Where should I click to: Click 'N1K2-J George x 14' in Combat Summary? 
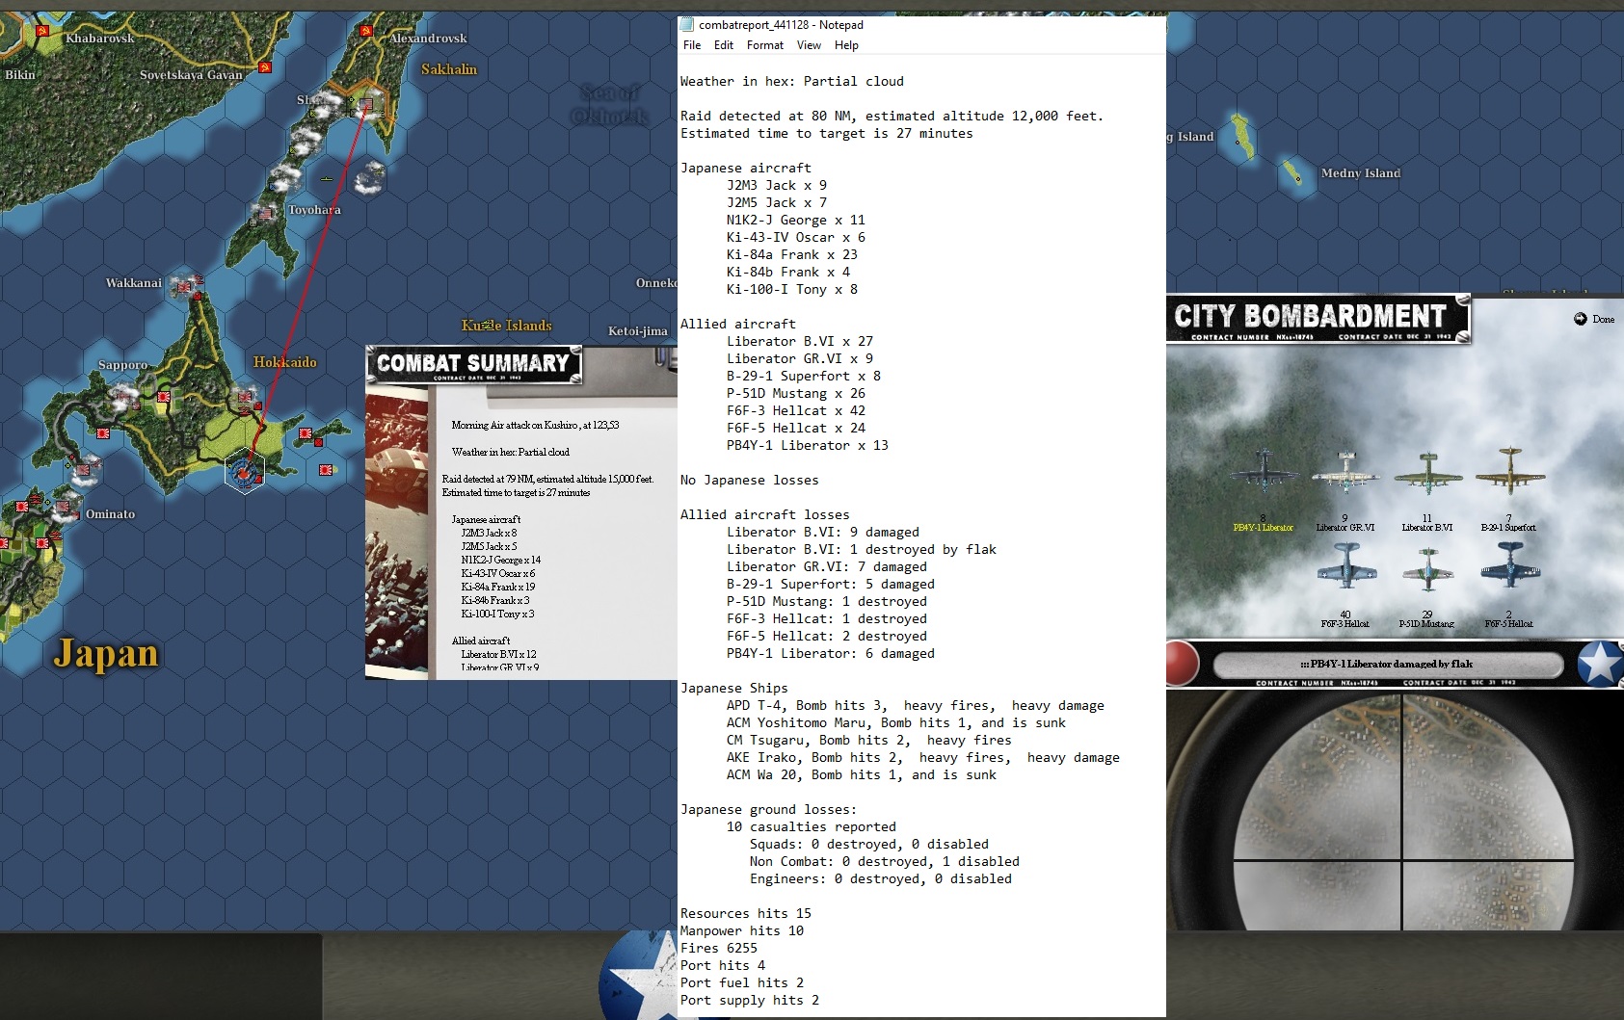tap(501, 560)
